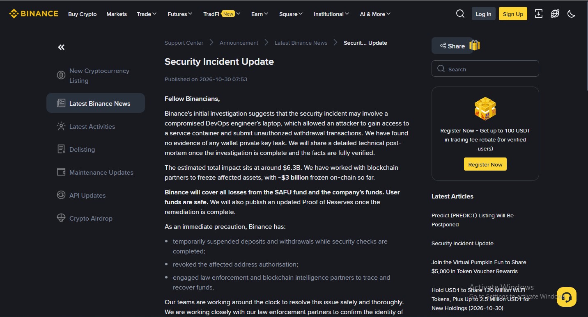Open Security Incident Update in Latest Articles
Image resolution: width=588 pixels, height=317 pixels.
(x=462, y=243)
